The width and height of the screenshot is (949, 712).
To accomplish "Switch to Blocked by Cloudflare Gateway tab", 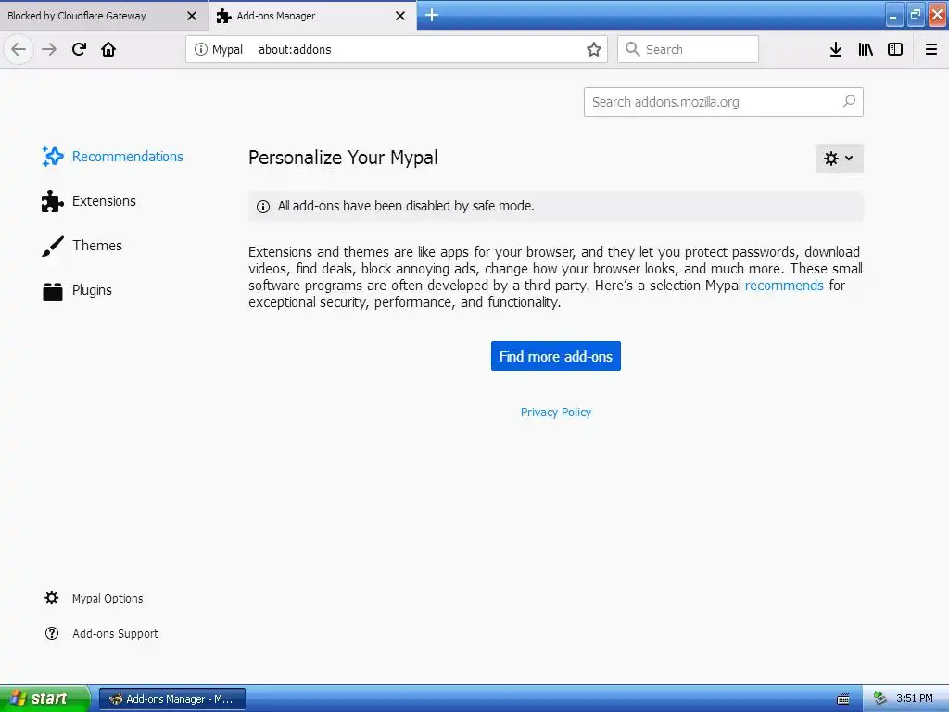I will (x=104, y=16).
